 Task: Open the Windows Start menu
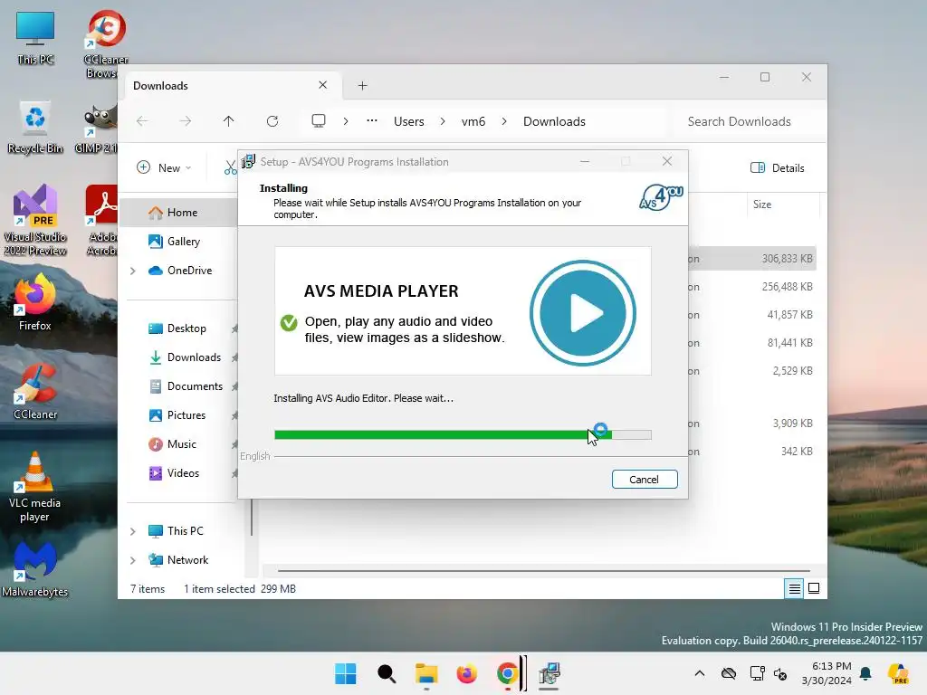pyautogui.click(x=345, y=673)
